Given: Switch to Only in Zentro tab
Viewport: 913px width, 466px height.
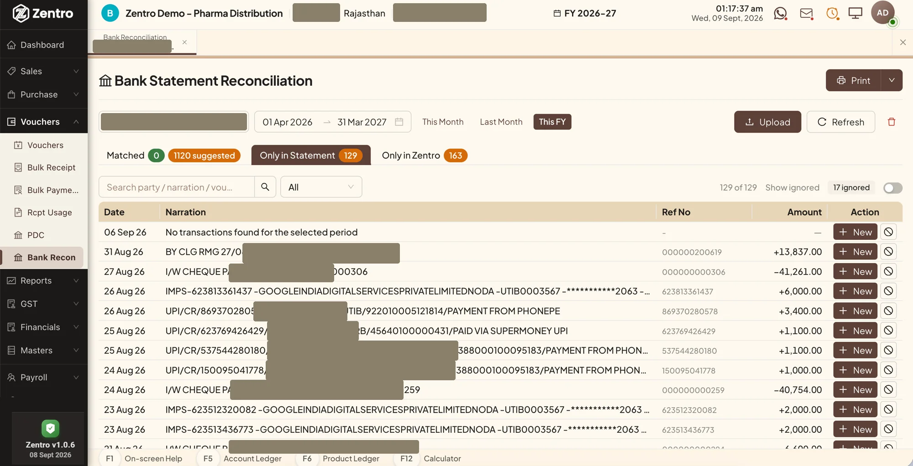Looking at the screenshot, I should pos(424,155).
